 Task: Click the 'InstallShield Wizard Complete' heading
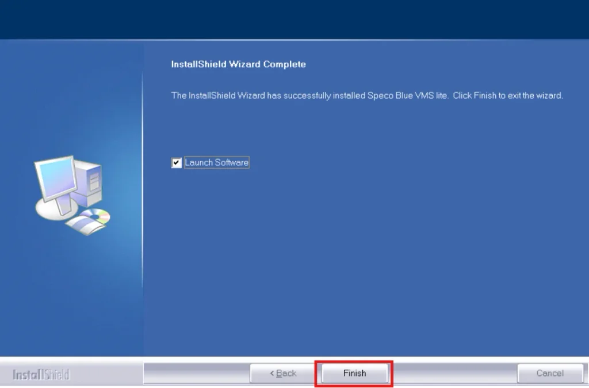coord(238,64)
